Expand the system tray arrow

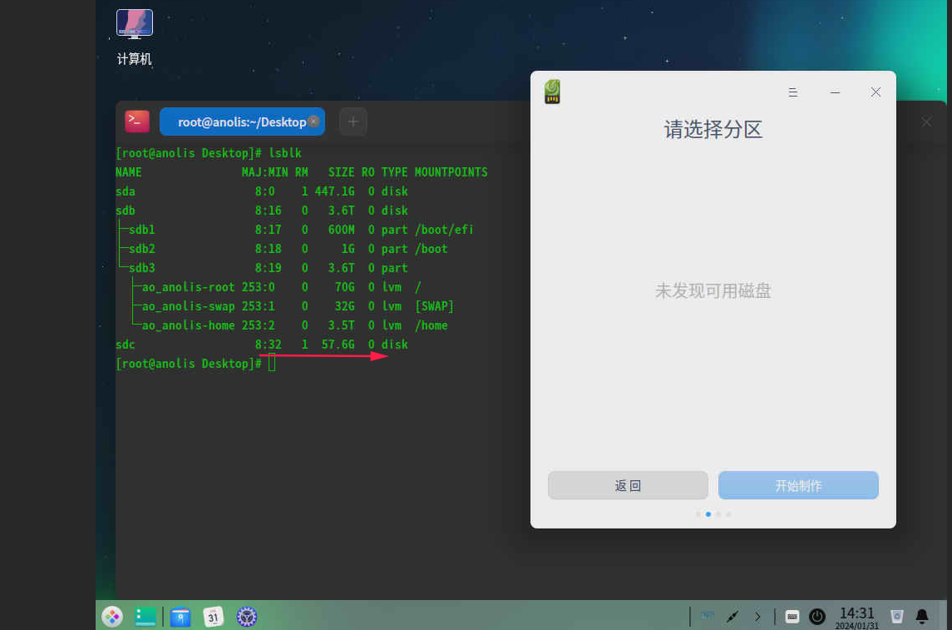[x=757, y=617]
